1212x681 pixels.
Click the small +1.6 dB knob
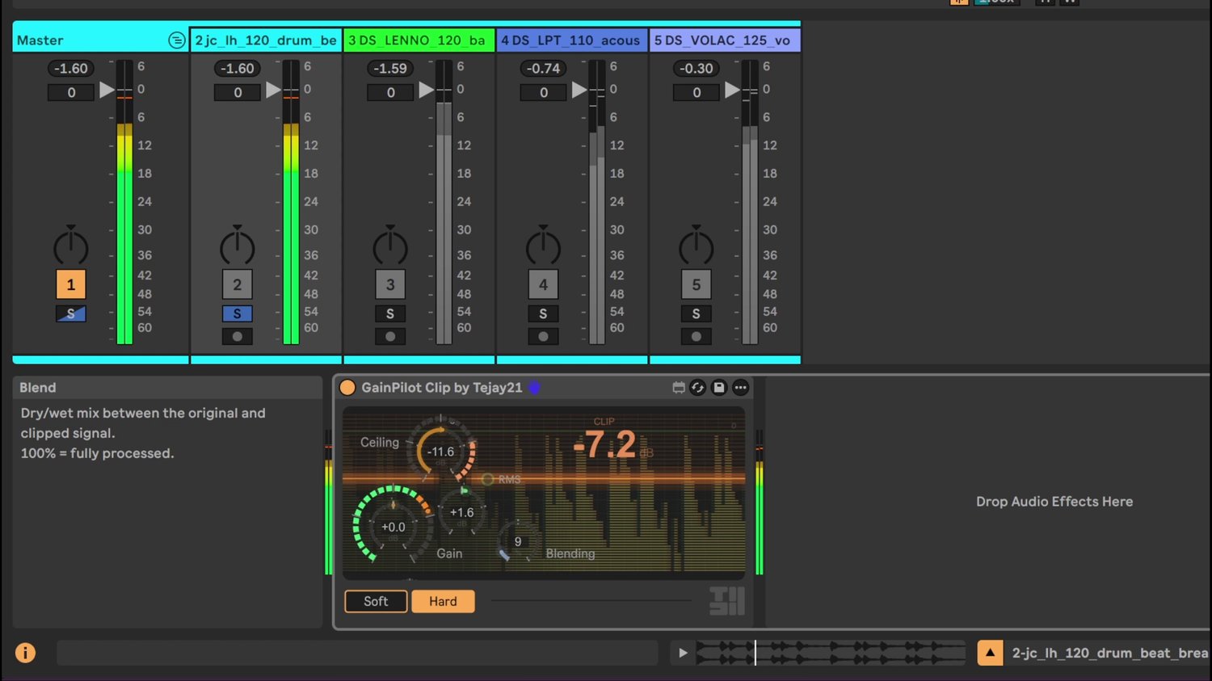pos(461,512)
